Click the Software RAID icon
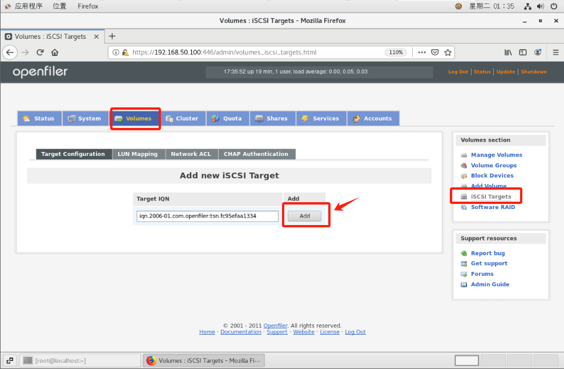Viewport: 564px width, 369px height. [464, 207]
